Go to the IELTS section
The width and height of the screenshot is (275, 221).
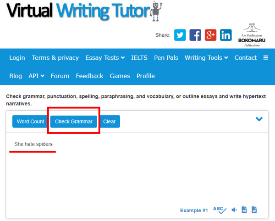click(139, 58)
